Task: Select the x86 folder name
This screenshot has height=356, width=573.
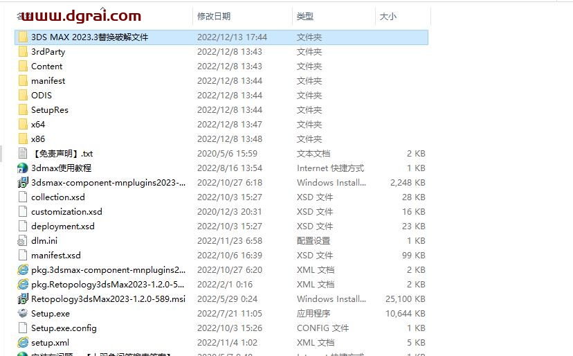Action: click(x=38, y=139)
